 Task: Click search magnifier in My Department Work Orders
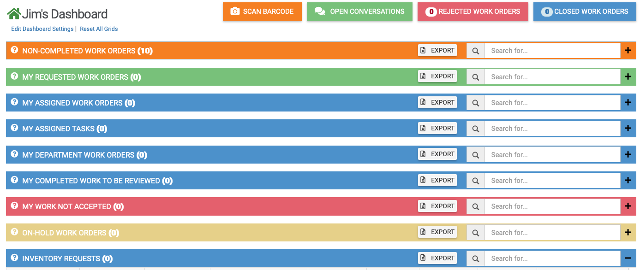click(x=476, y=155)
